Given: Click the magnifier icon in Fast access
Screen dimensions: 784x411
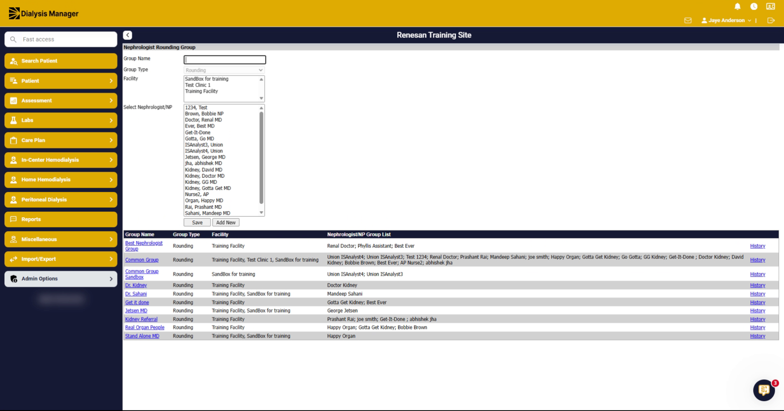Looking at the screenshot, I should (x=13, y=39).
